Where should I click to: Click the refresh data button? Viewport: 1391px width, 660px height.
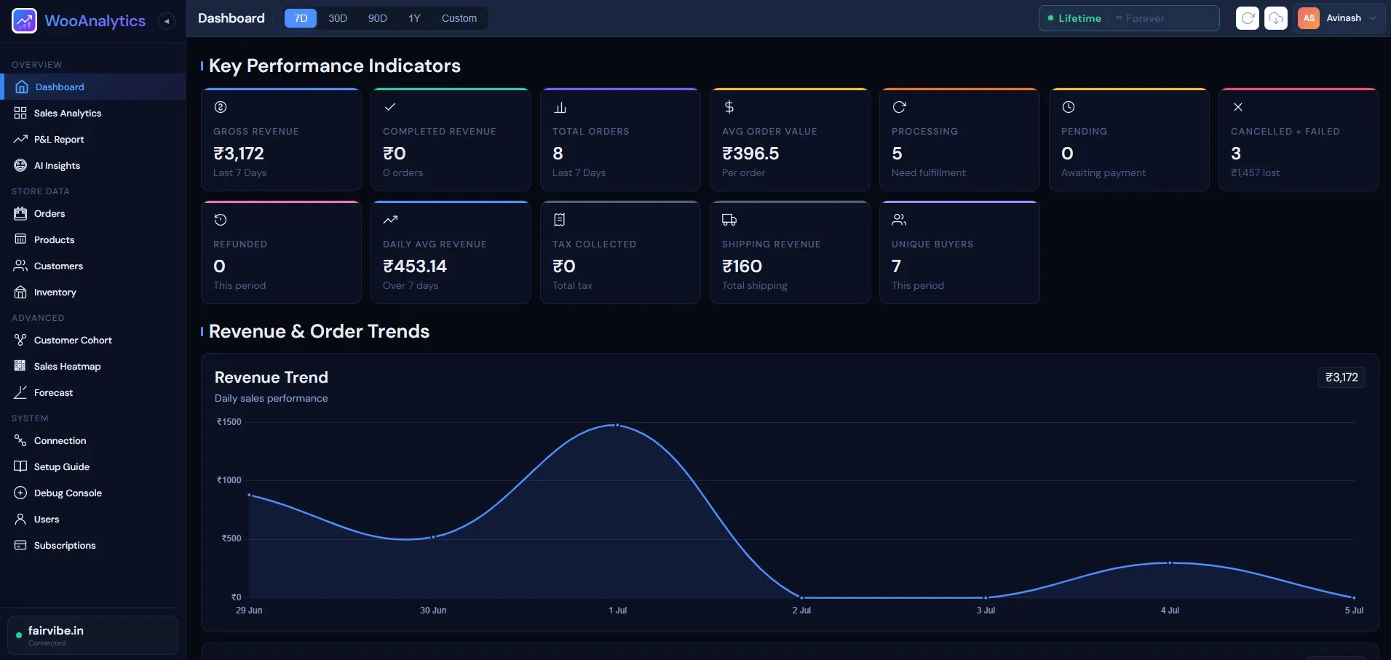[x=1248, y=18]
